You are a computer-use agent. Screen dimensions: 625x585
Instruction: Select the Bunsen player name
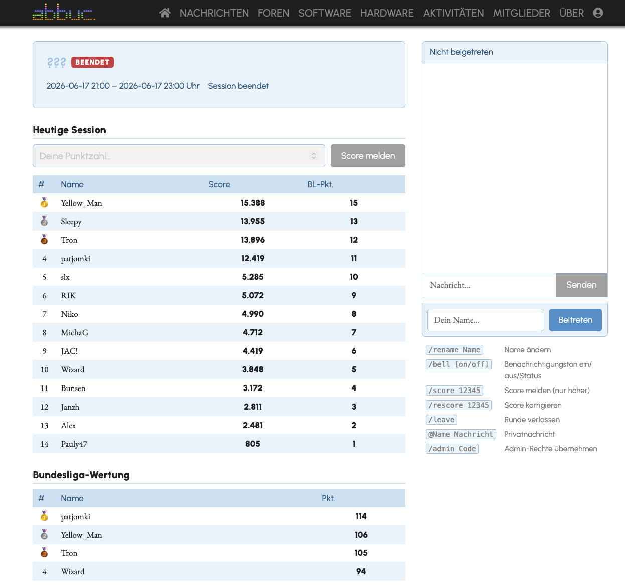[73, 388]
